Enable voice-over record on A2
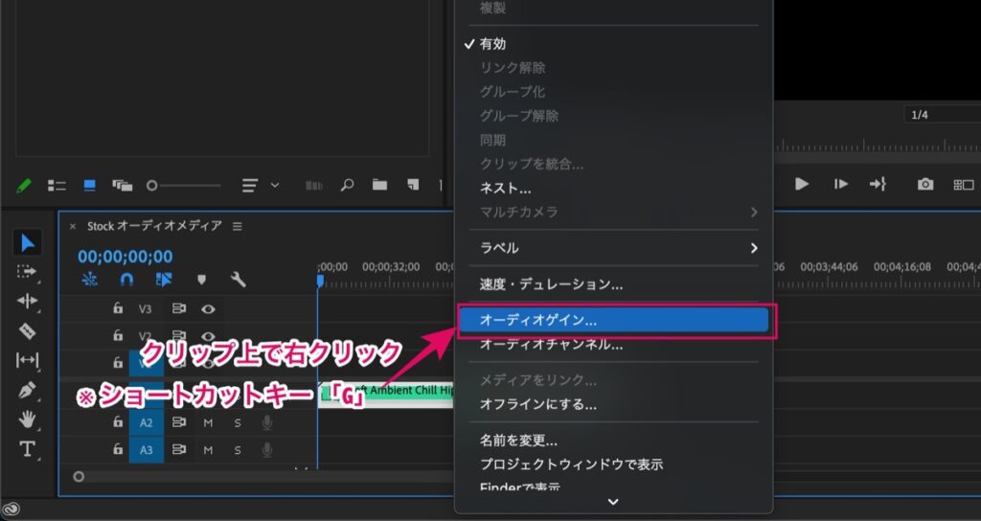981x521 pixels. (x=267, y=423)
